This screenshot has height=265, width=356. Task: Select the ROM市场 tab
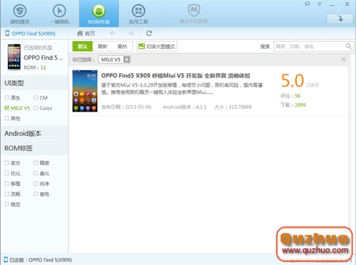pos(98,14)
